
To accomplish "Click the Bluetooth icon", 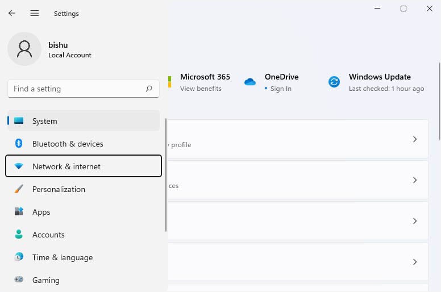I will [x=19, y=143].
